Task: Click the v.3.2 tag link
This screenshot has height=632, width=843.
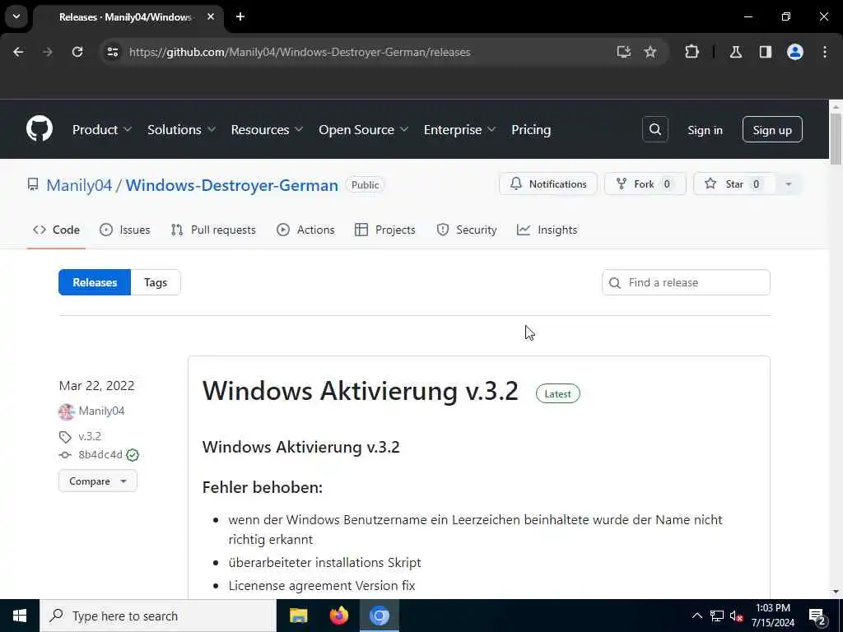Action: tap(90, 436)
